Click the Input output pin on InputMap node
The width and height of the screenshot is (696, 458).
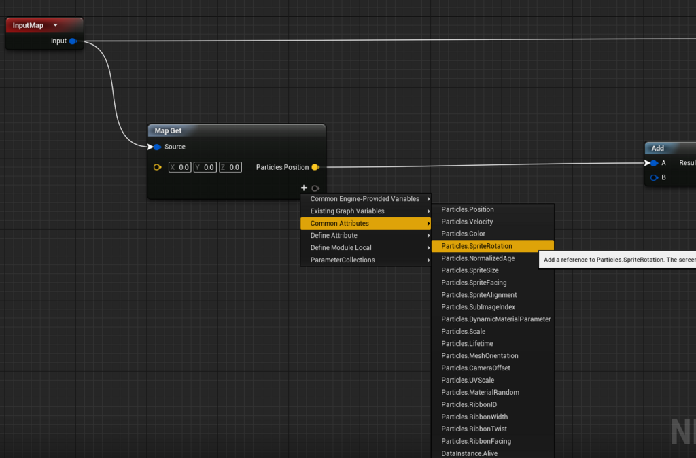[73, 41]
